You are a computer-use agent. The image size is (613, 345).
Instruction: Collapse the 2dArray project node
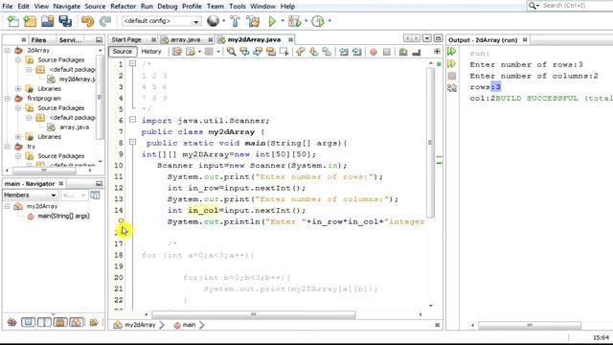[7, 51]
